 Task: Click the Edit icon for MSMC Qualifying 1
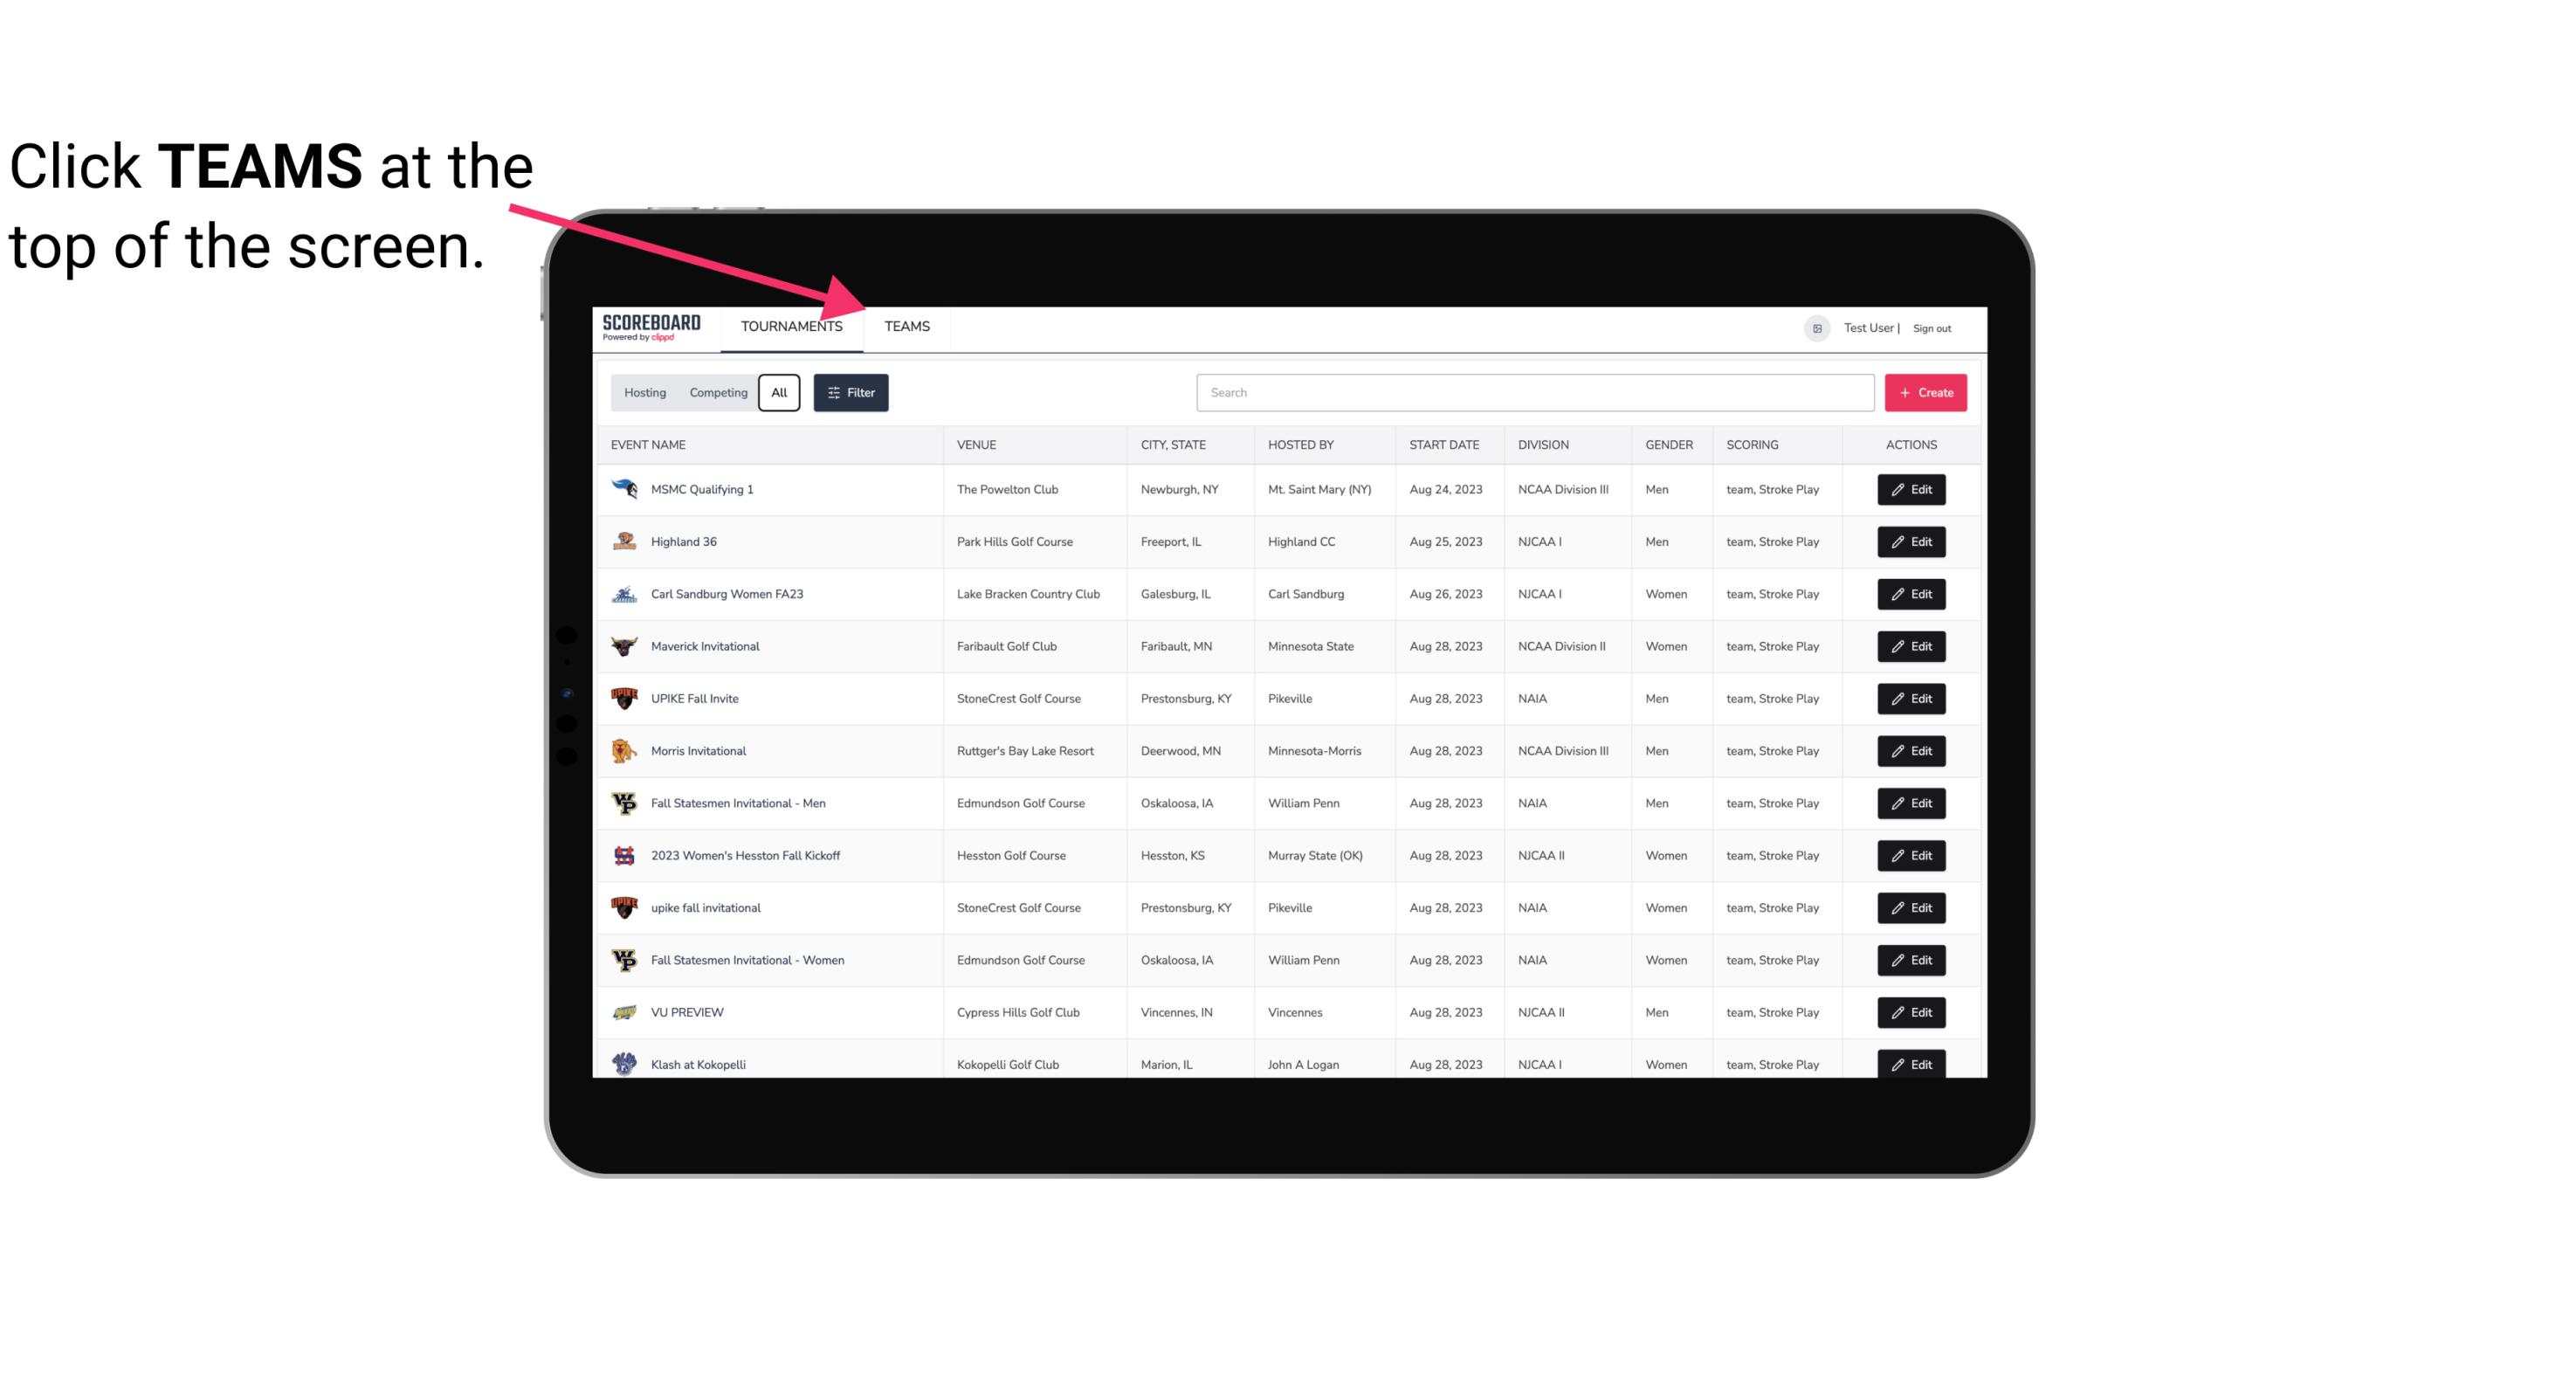click(x=1911, y=490)
